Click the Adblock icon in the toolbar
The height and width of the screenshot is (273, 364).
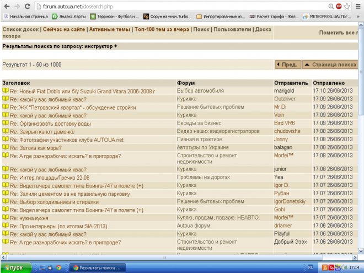click(339, 6)
